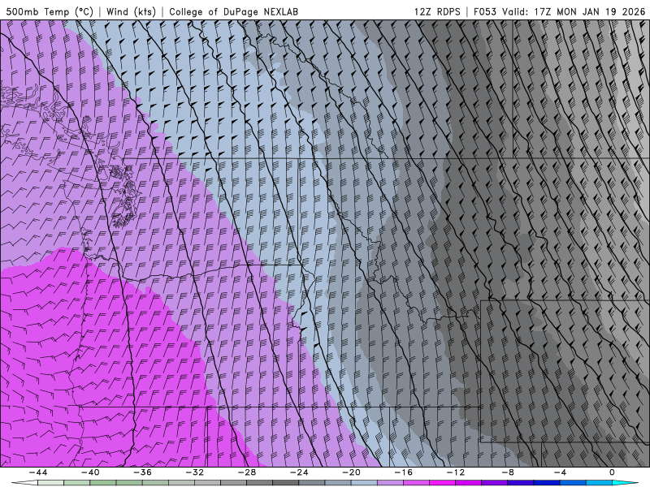This screenshot has width=650, height=487.
Task: Click 'College of DuPage NEXLAB' header text
Action: (233, 11)
